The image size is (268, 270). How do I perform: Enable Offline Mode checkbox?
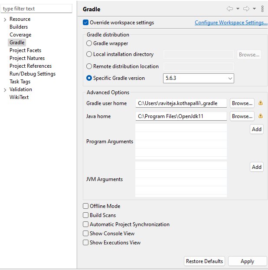pyautogui.click(x=85, y=206)
